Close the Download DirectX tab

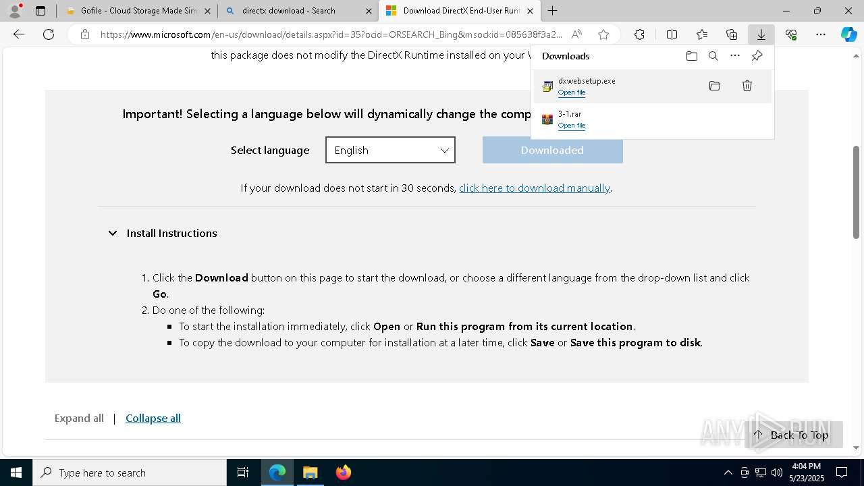530,11
